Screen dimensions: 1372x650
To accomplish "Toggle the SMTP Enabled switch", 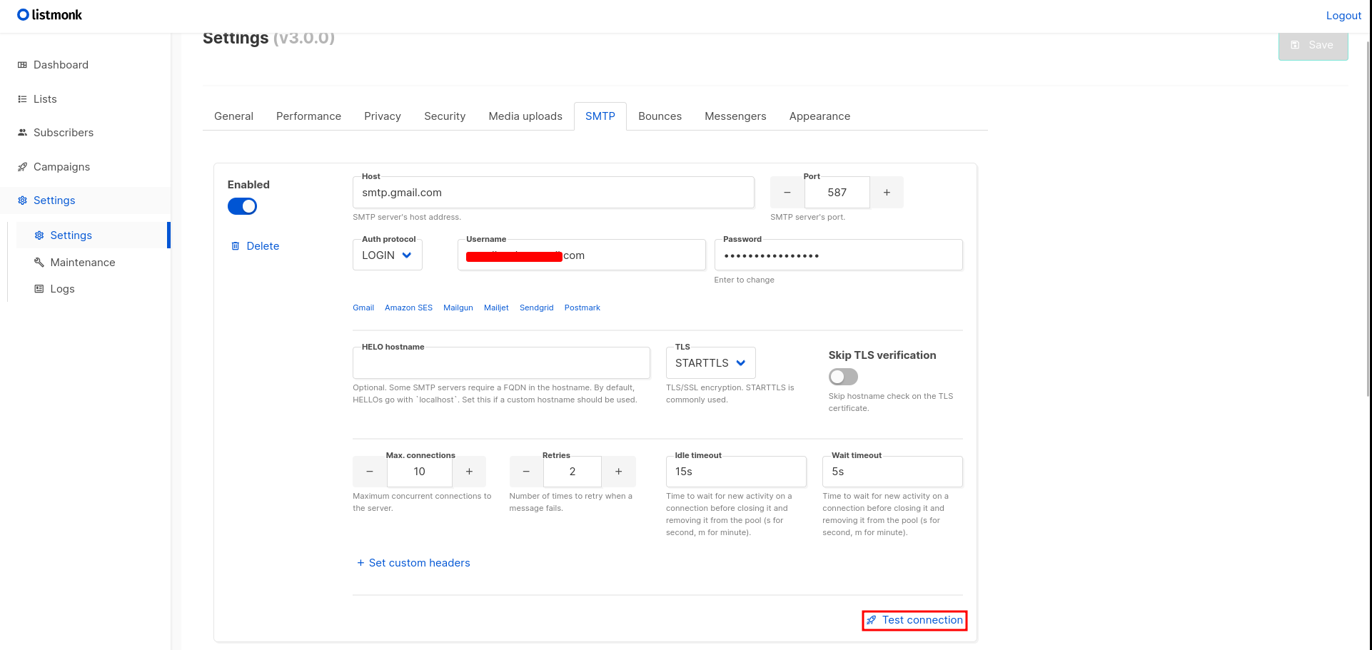I will point(242,206).
